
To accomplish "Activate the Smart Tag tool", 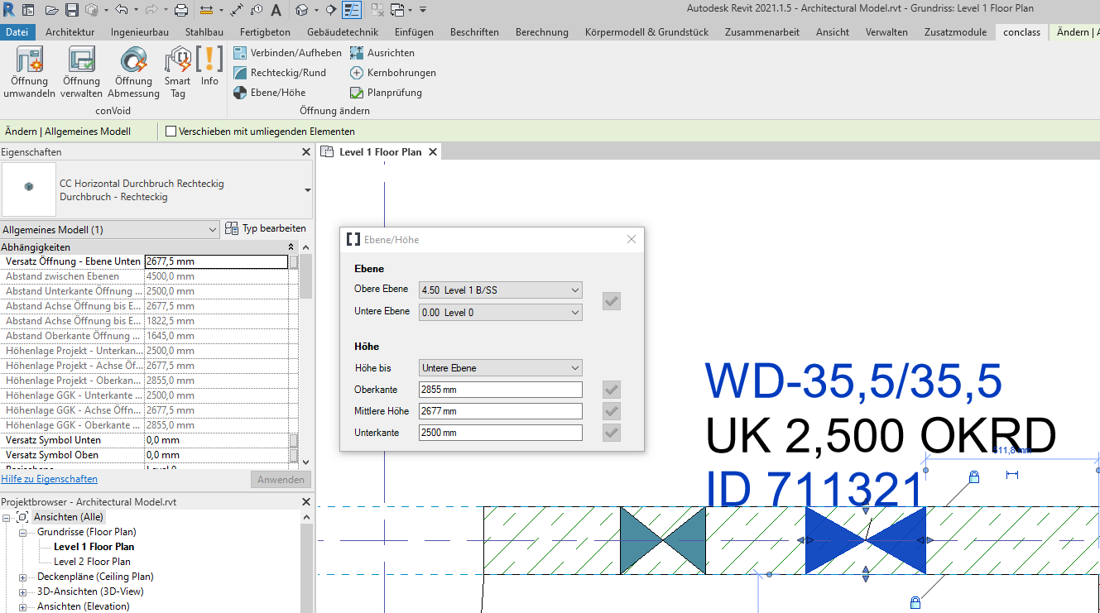I will pyautogui.click(x=177, y=73).
